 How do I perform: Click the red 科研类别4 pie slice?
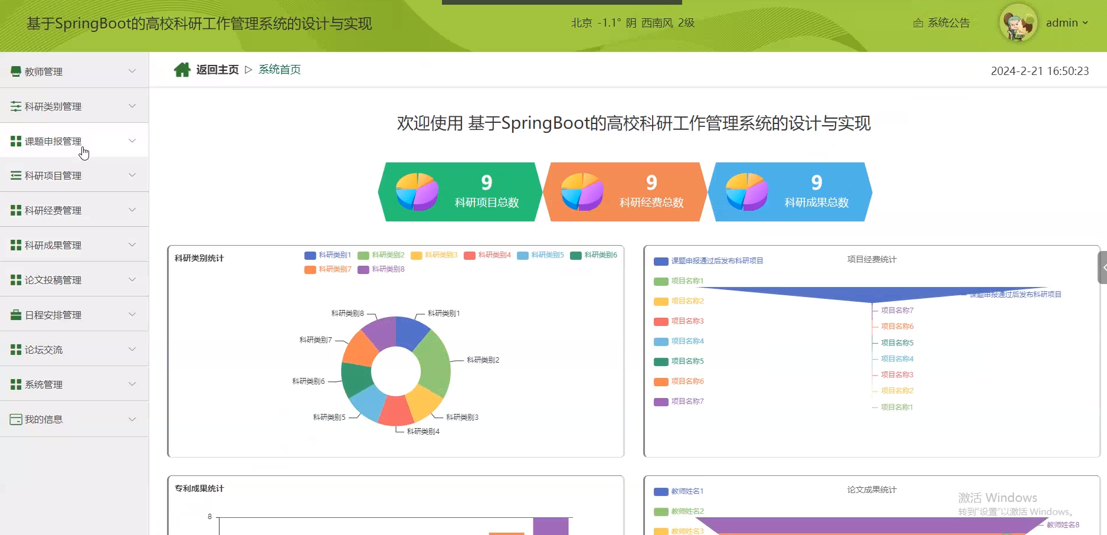pyautogui.click(x=395, y=410)
